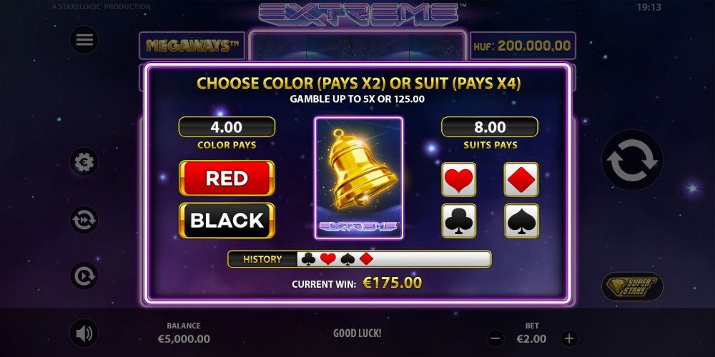
Task: Click the Megaways logo panel
Action: (x=192, y=46)
